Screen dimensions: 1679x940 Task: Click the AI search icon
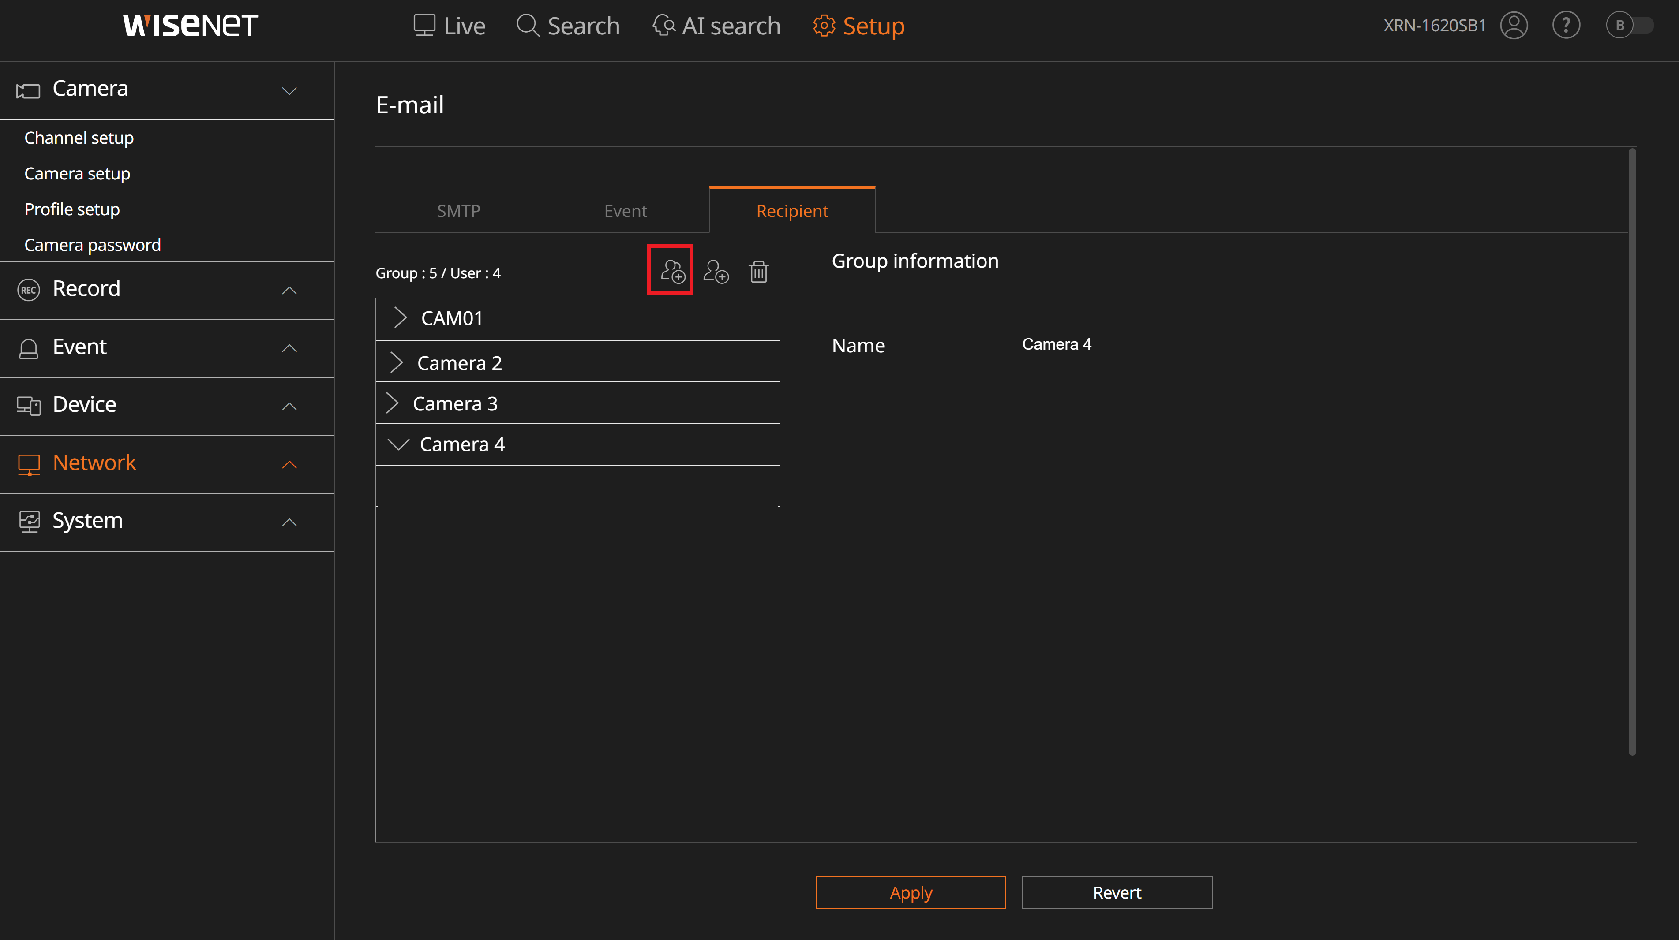click(663, 26)
